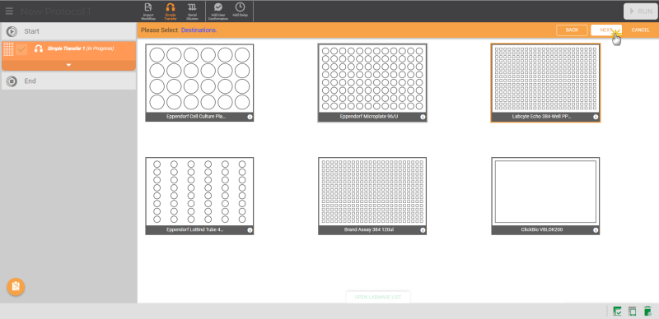The height and width of the screenshot is (319, 659).
Task: Click the New Protocol 1 title
Action: coord(56,12)
